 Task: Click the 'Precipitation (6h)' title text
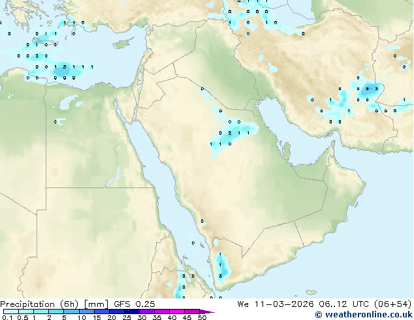click(39, 304)
